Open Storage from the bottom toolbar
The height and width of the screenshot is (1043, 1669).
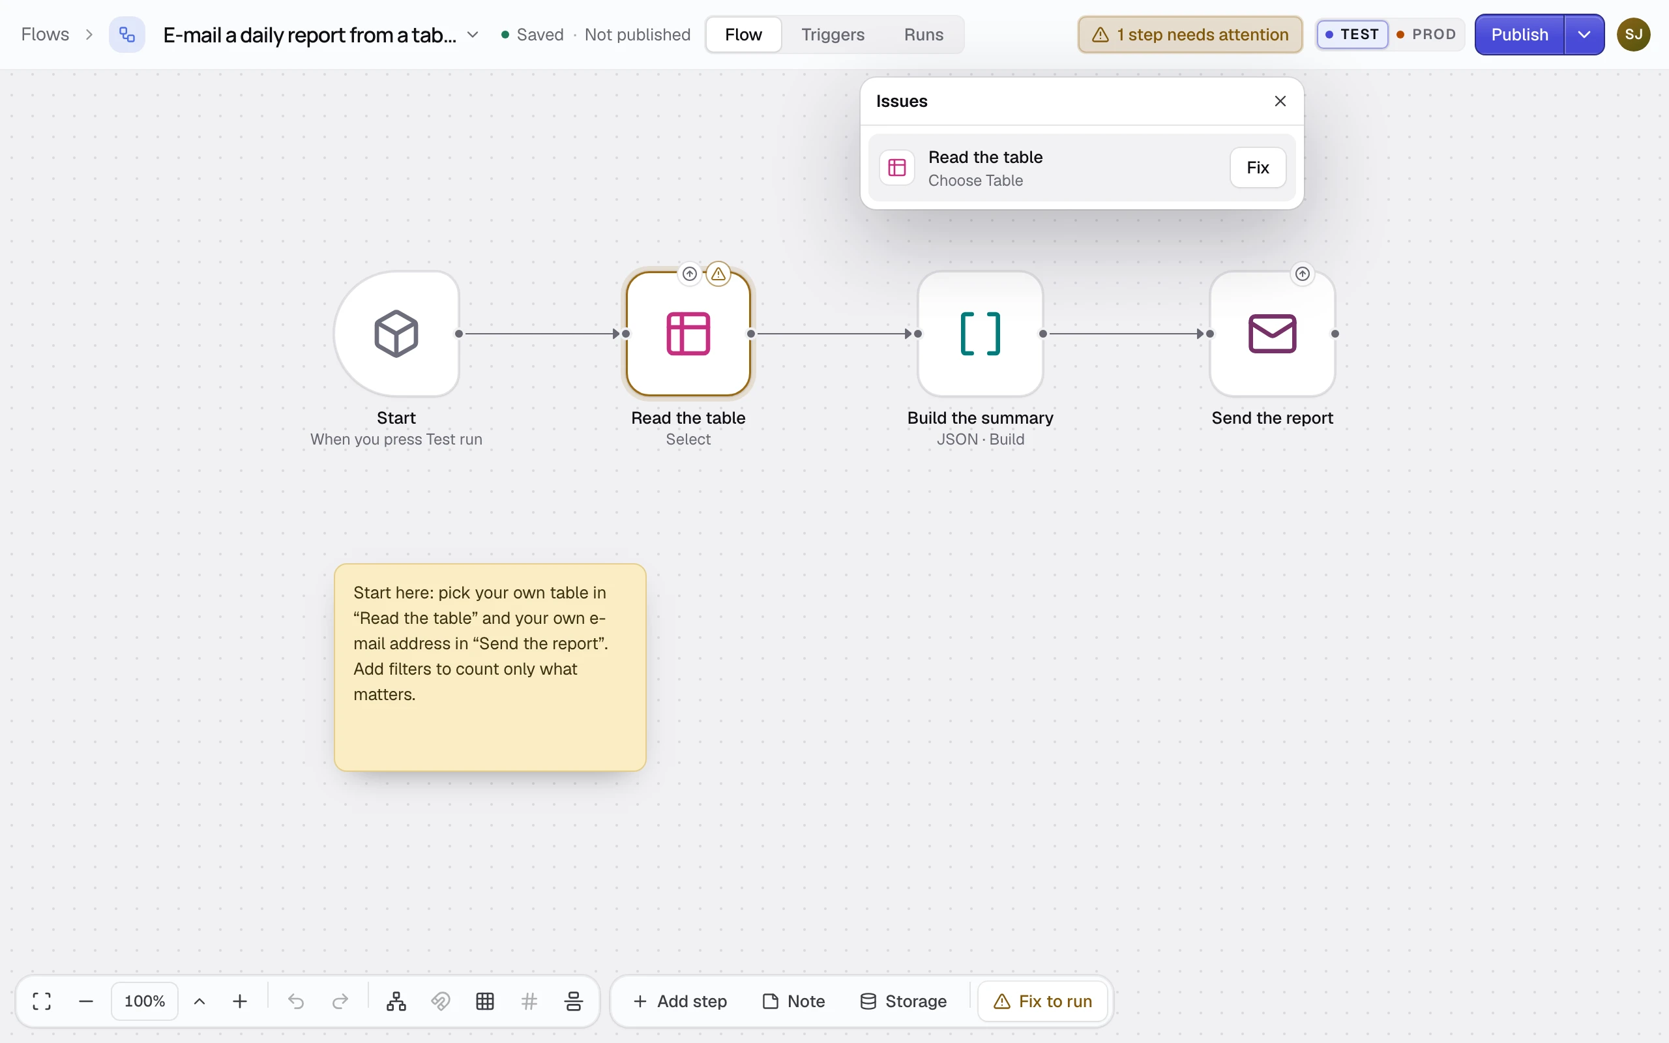[x=904, y=1001]
